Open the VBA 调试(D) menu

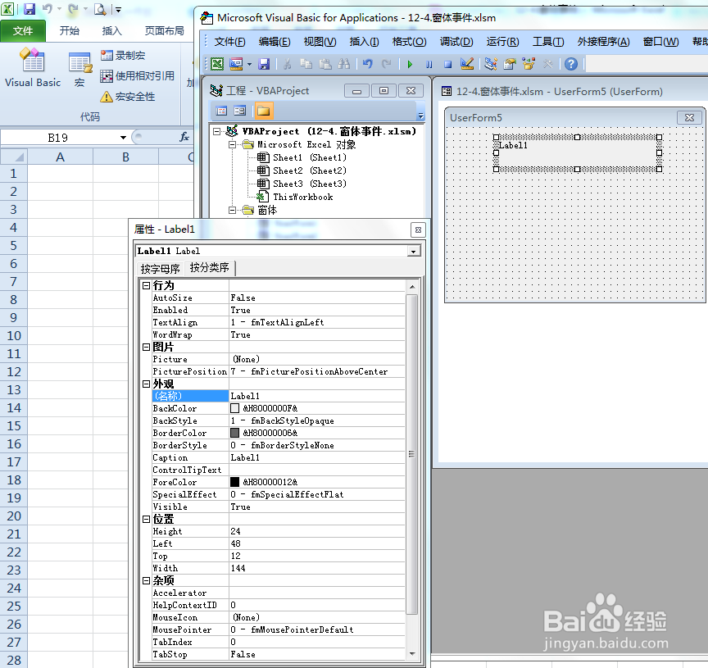[456, 42]
